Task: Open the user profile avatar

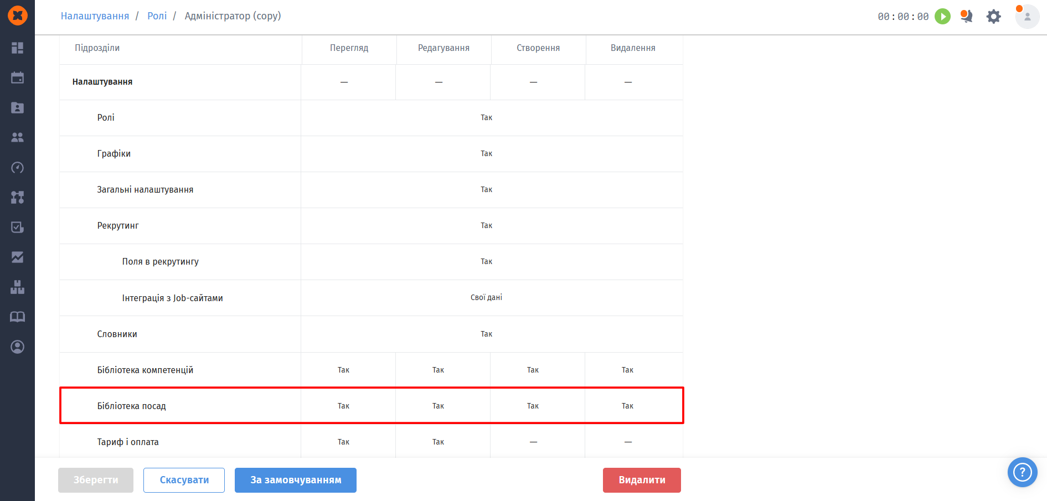Action: pyautogui.click(x=1027, y=17)
